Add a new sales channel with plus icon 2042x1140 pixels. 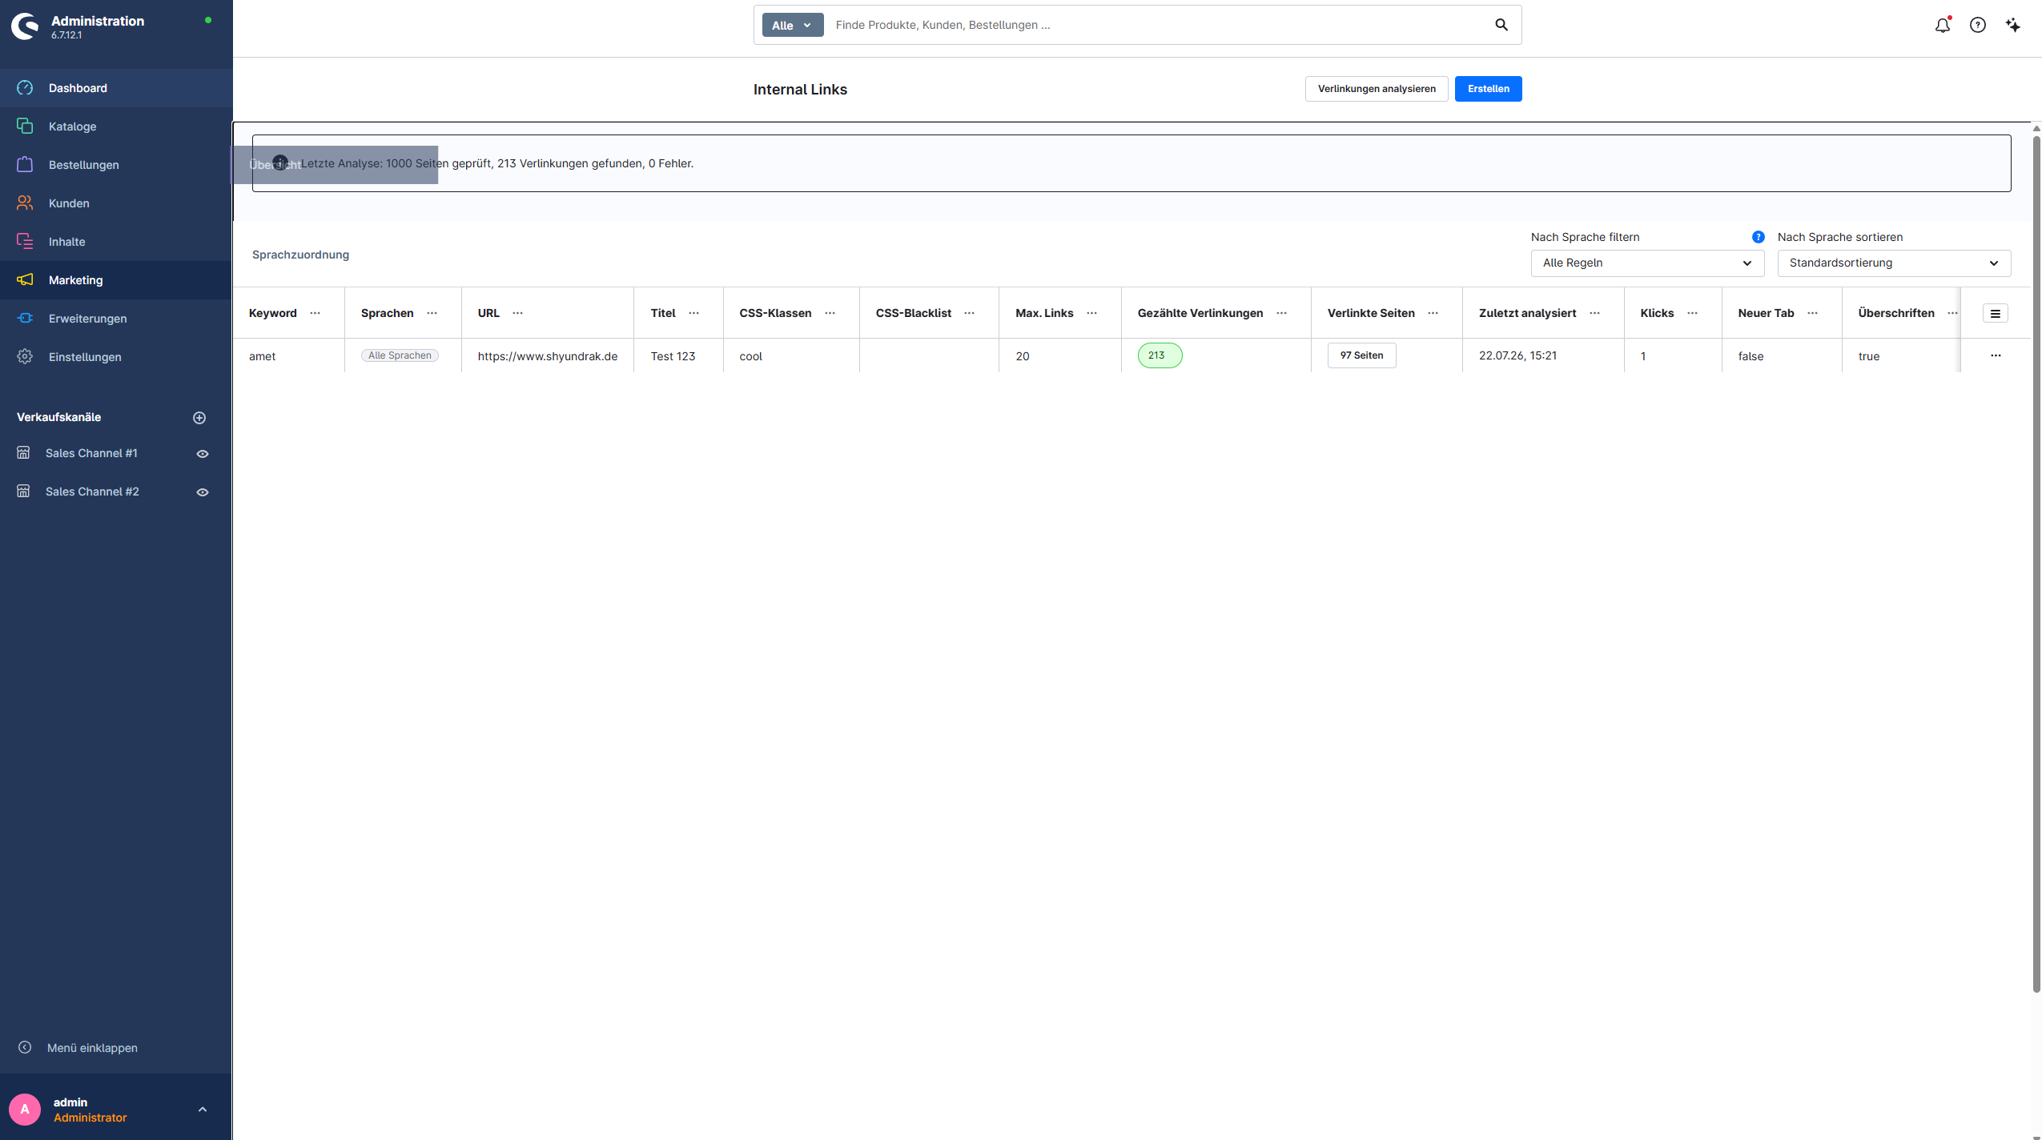199,417
